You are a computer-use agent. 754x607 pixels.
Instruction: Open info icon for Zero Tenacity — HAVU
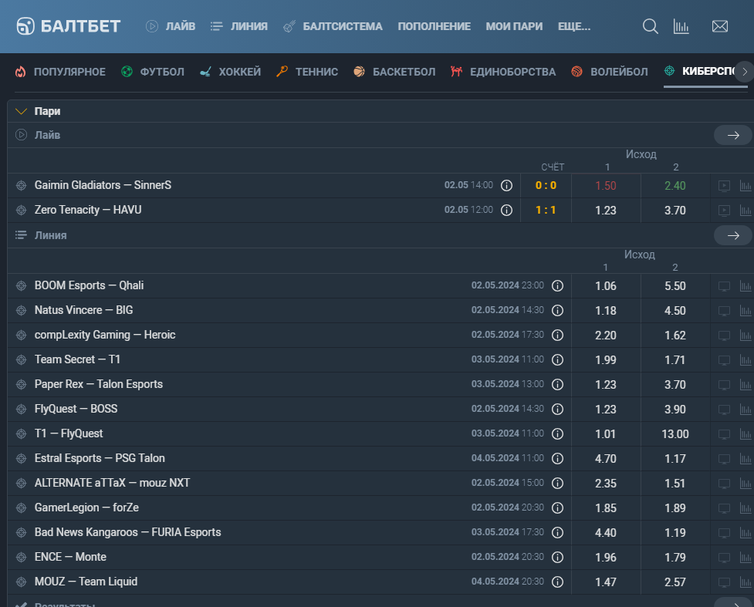click(x=506, y=210)
